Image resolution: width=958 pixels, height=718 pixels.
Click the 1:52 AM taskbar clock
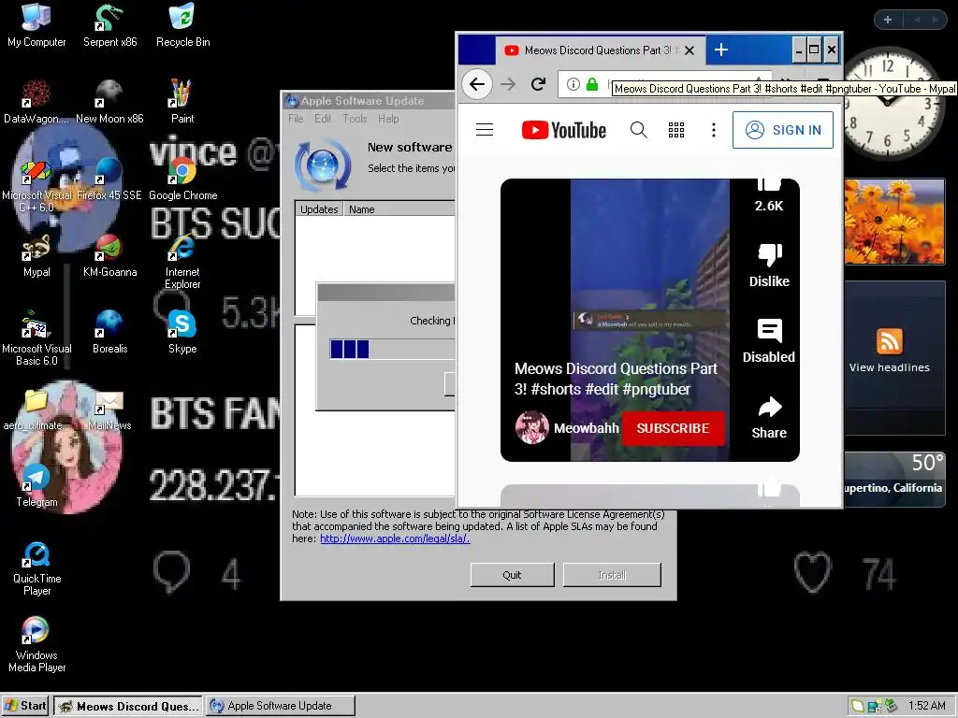927,705
